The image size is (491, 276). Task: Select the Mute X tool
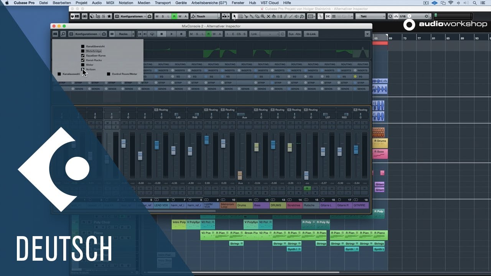point(269,16)
